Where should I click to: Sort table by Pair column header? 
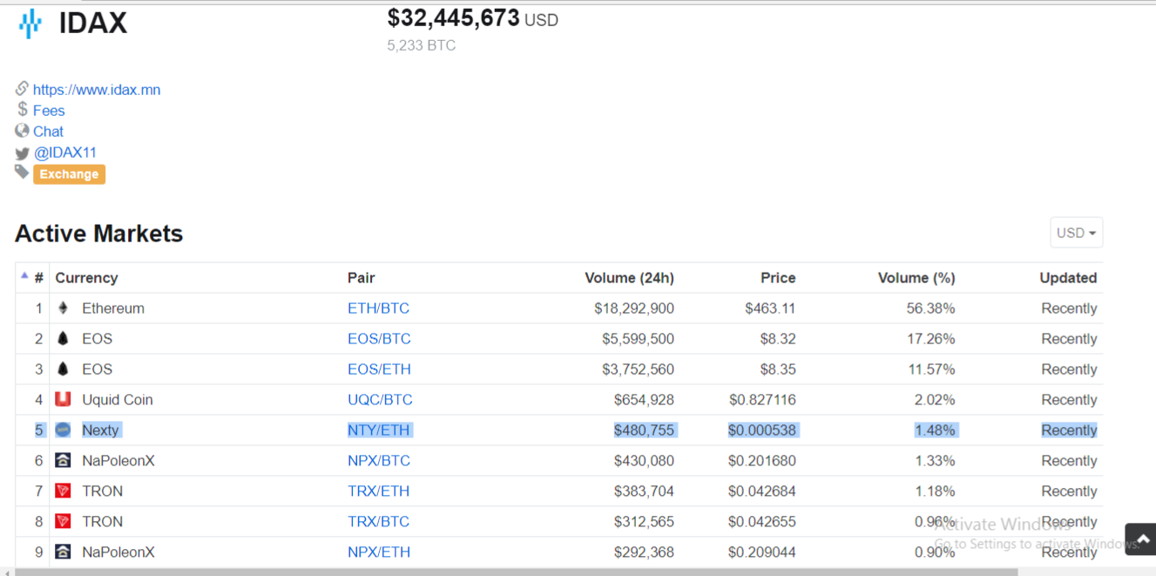coord(361,278)
